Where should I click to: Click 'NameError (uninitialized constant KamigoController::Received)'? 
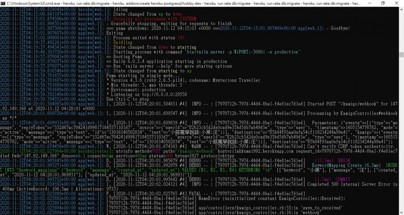[x=271, y=198]
